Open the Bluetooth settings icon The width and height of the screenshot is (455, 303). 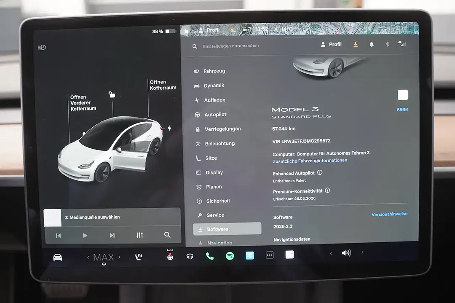coord(387,44)
